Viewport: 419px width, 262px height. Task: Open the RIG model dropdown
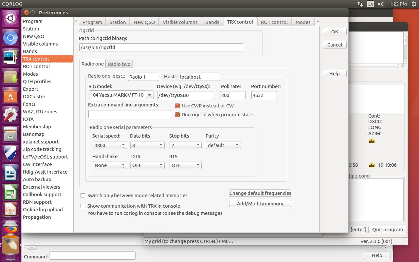pos(149,95)
